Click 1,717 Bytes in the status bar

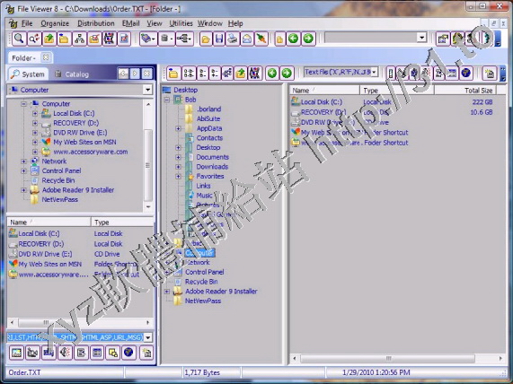pyautogui.click(x=202, y=372)
